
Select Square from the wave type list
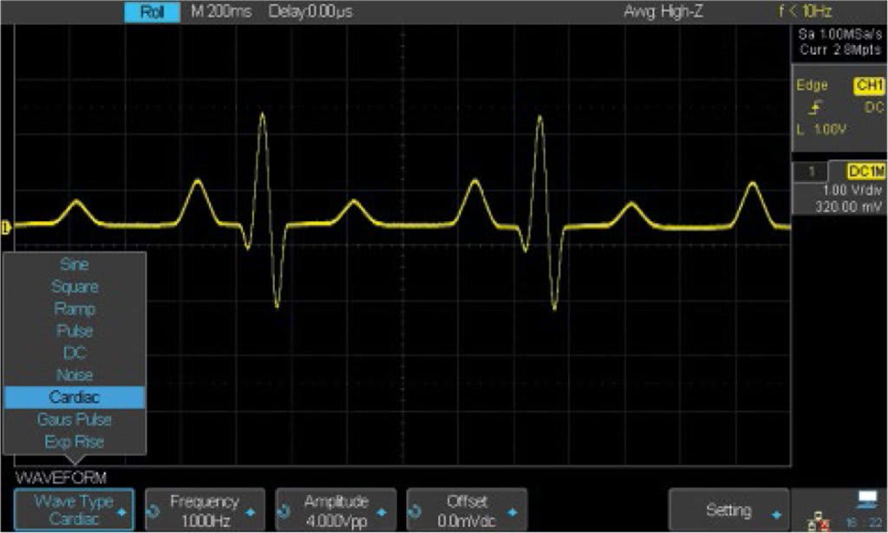75,286
